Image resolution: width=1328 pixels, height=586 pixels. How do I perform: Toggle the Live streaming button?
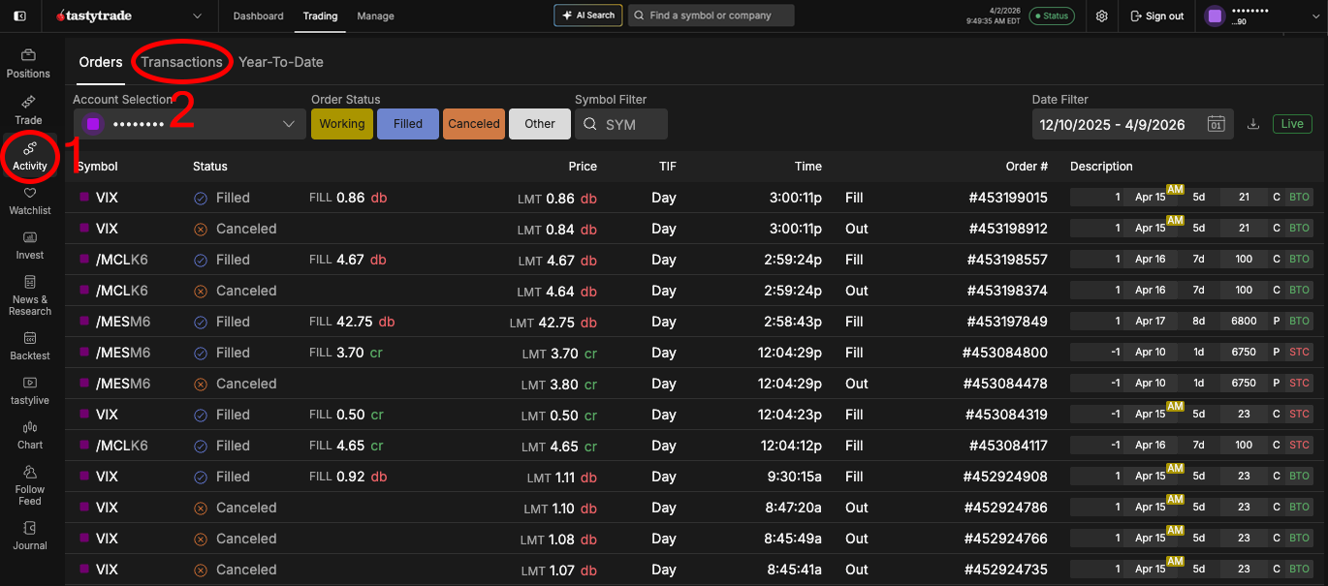tap(1292, 124)
